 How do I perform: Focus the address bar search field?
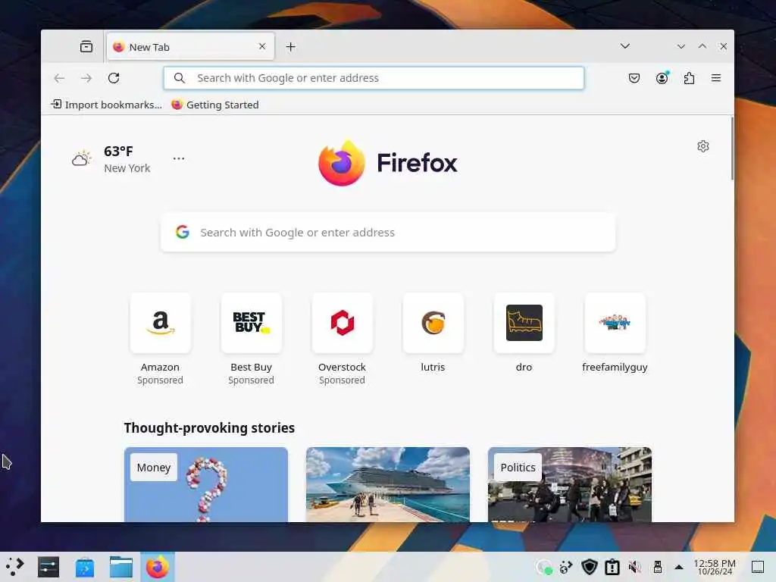[x=374, y=78]
